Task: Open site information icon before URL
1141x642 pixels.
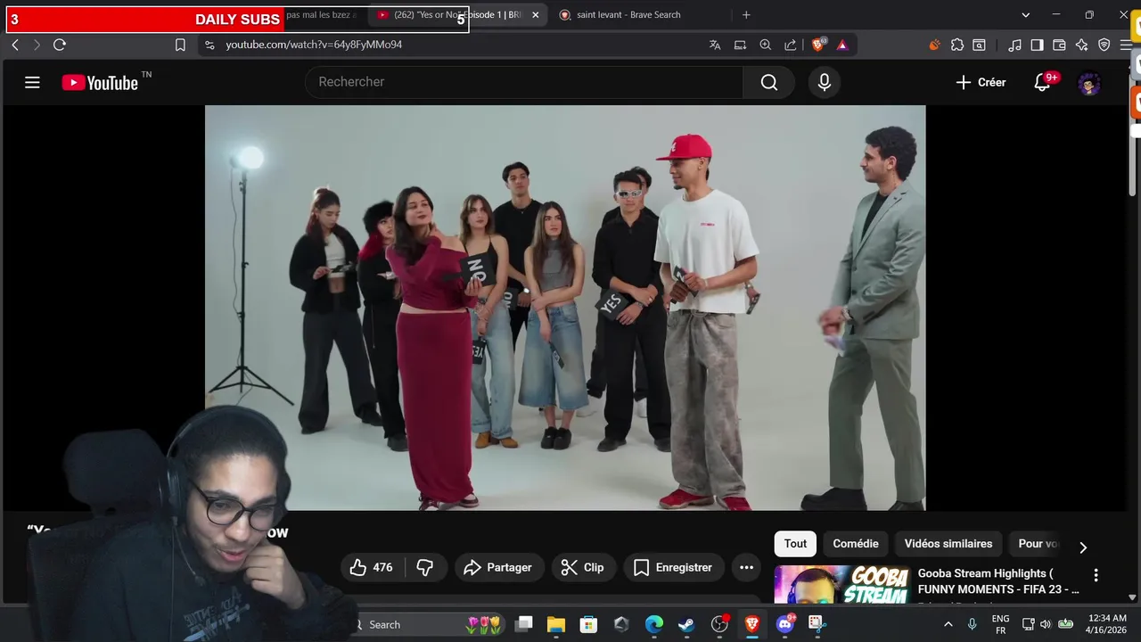Action: point(209,45)
